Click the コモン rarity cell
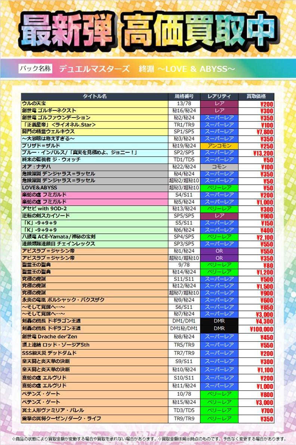 (219, 167)
